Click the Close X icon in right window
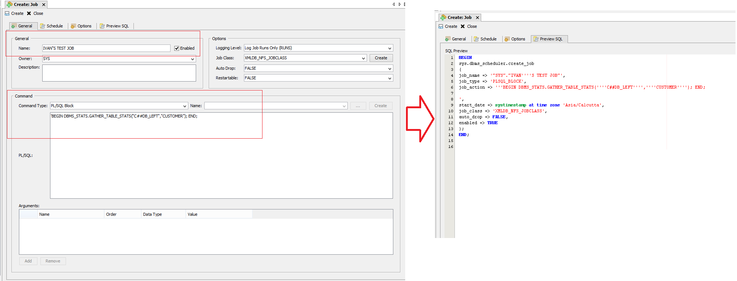This screenshot has width=737, height=281. 463,26
